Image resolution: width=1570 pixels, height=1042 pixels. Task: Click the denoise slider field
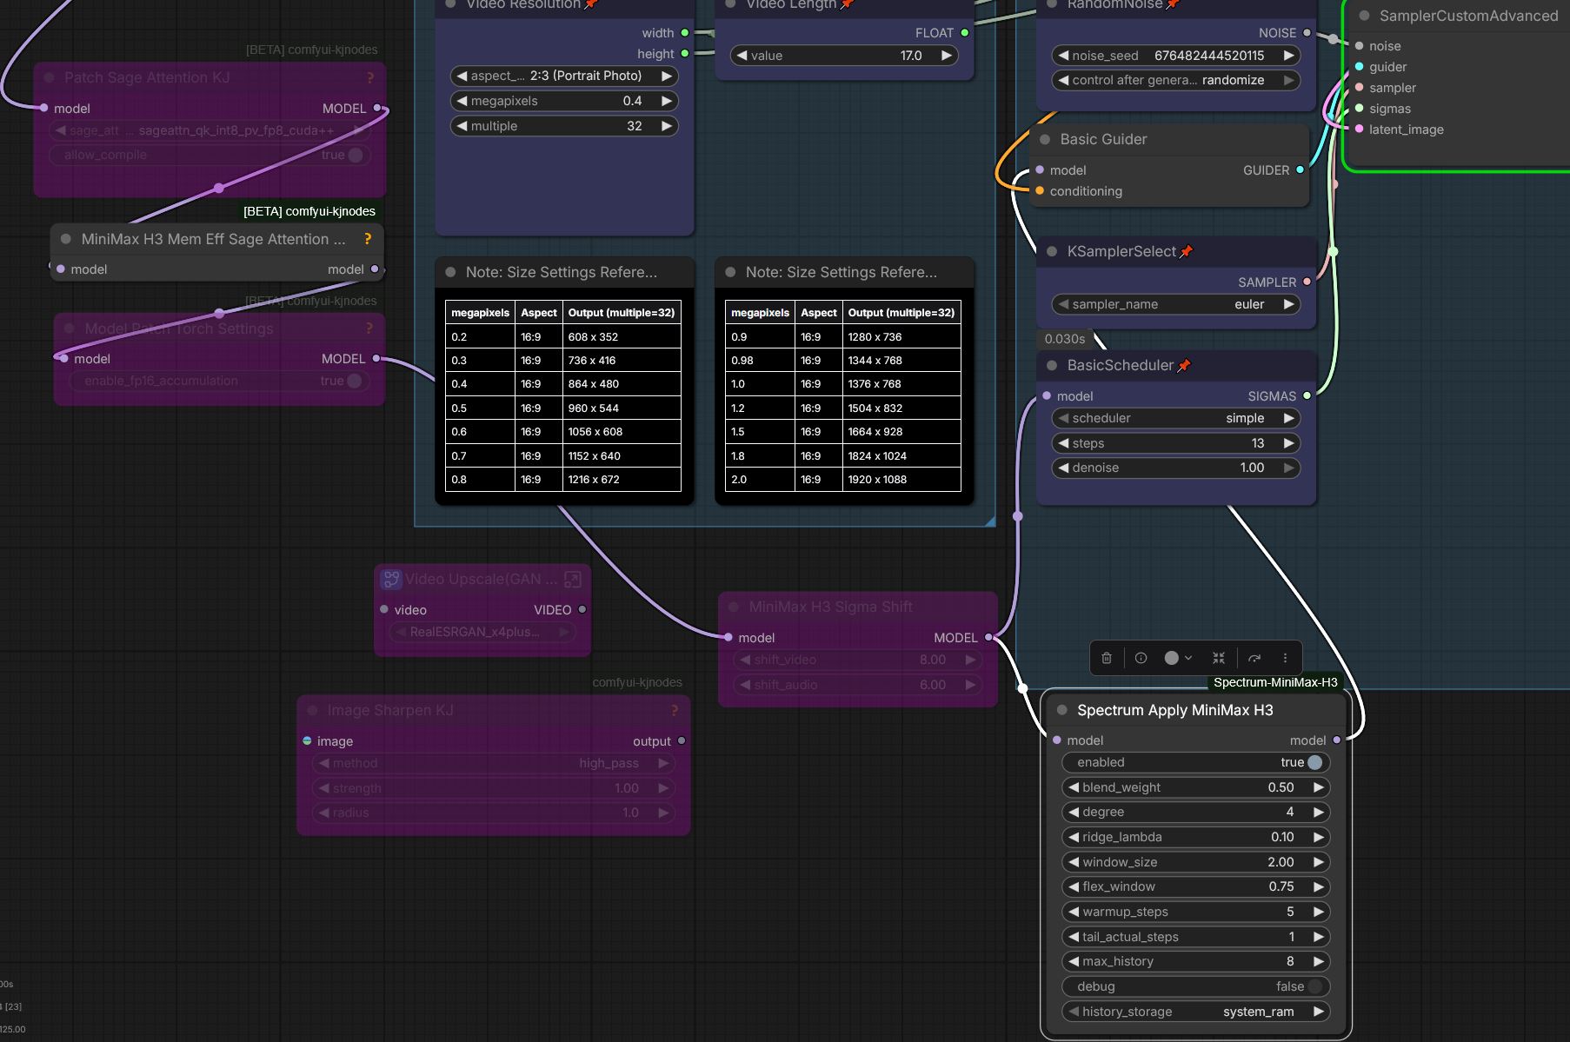click(x=1176, y=468)
